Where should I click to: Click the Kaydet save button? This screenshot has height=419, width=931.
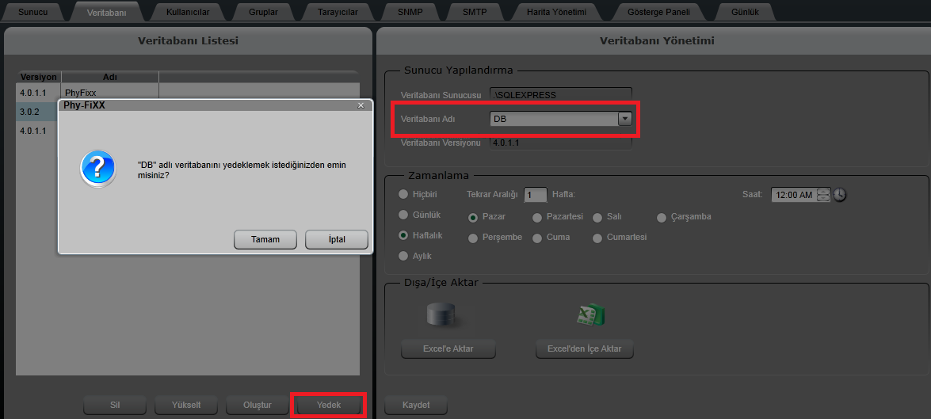(415, 405)
